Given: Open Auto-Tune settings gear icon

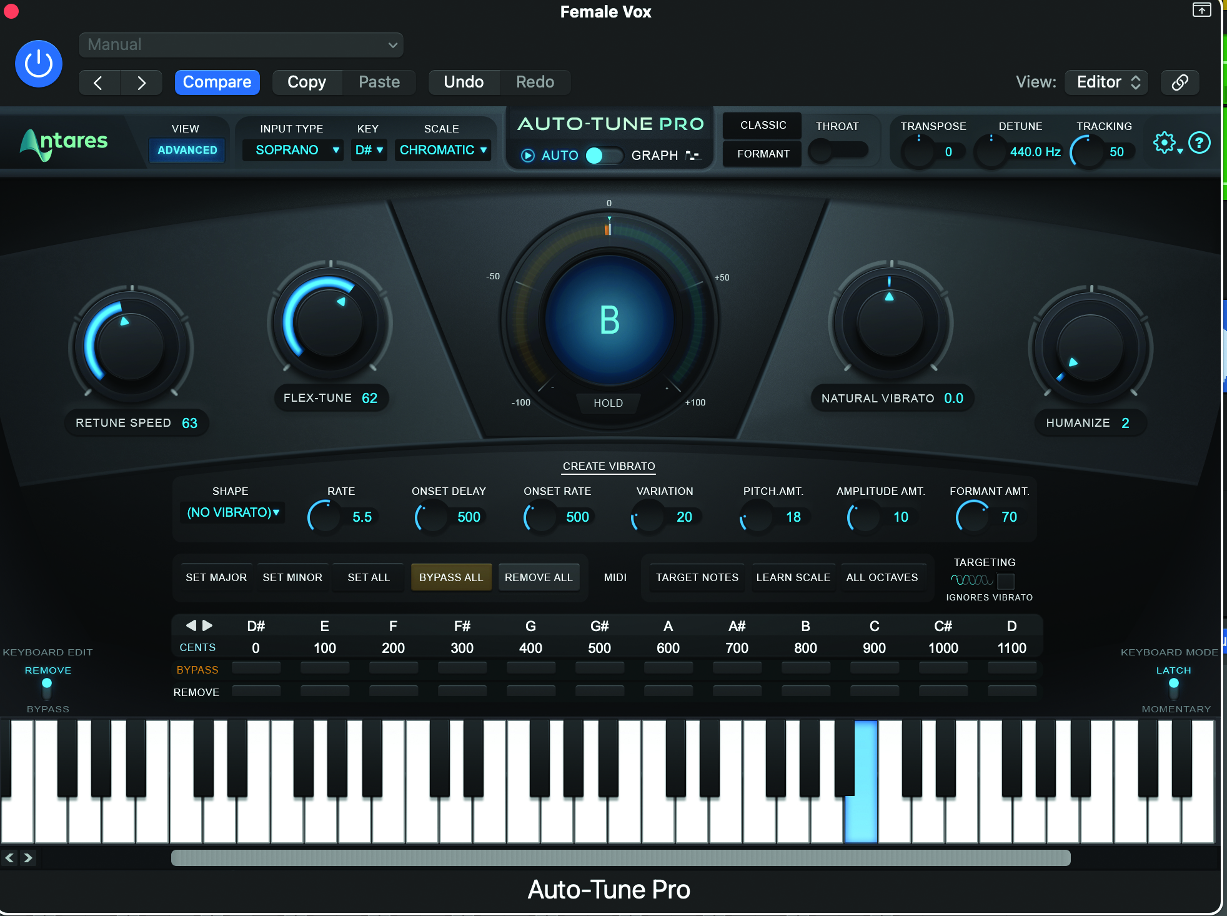Looking at the screenshot, I should pos(1164,143).
